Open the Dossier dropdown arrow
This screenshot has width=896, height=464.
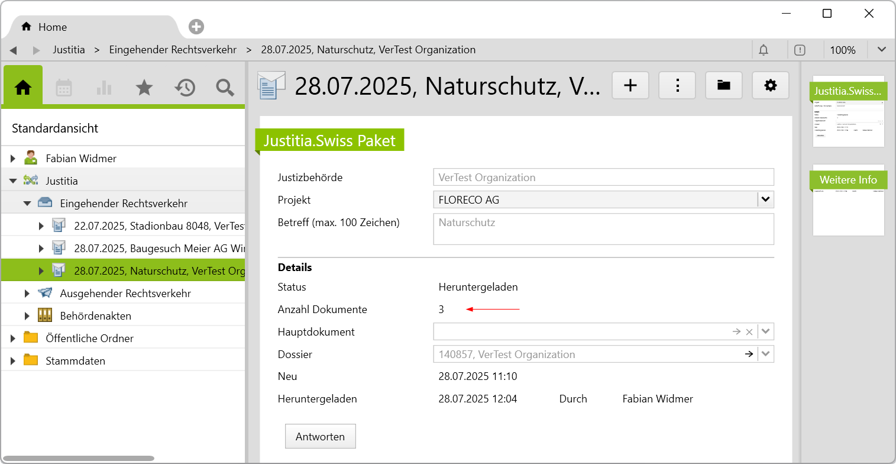pos(766,355)
